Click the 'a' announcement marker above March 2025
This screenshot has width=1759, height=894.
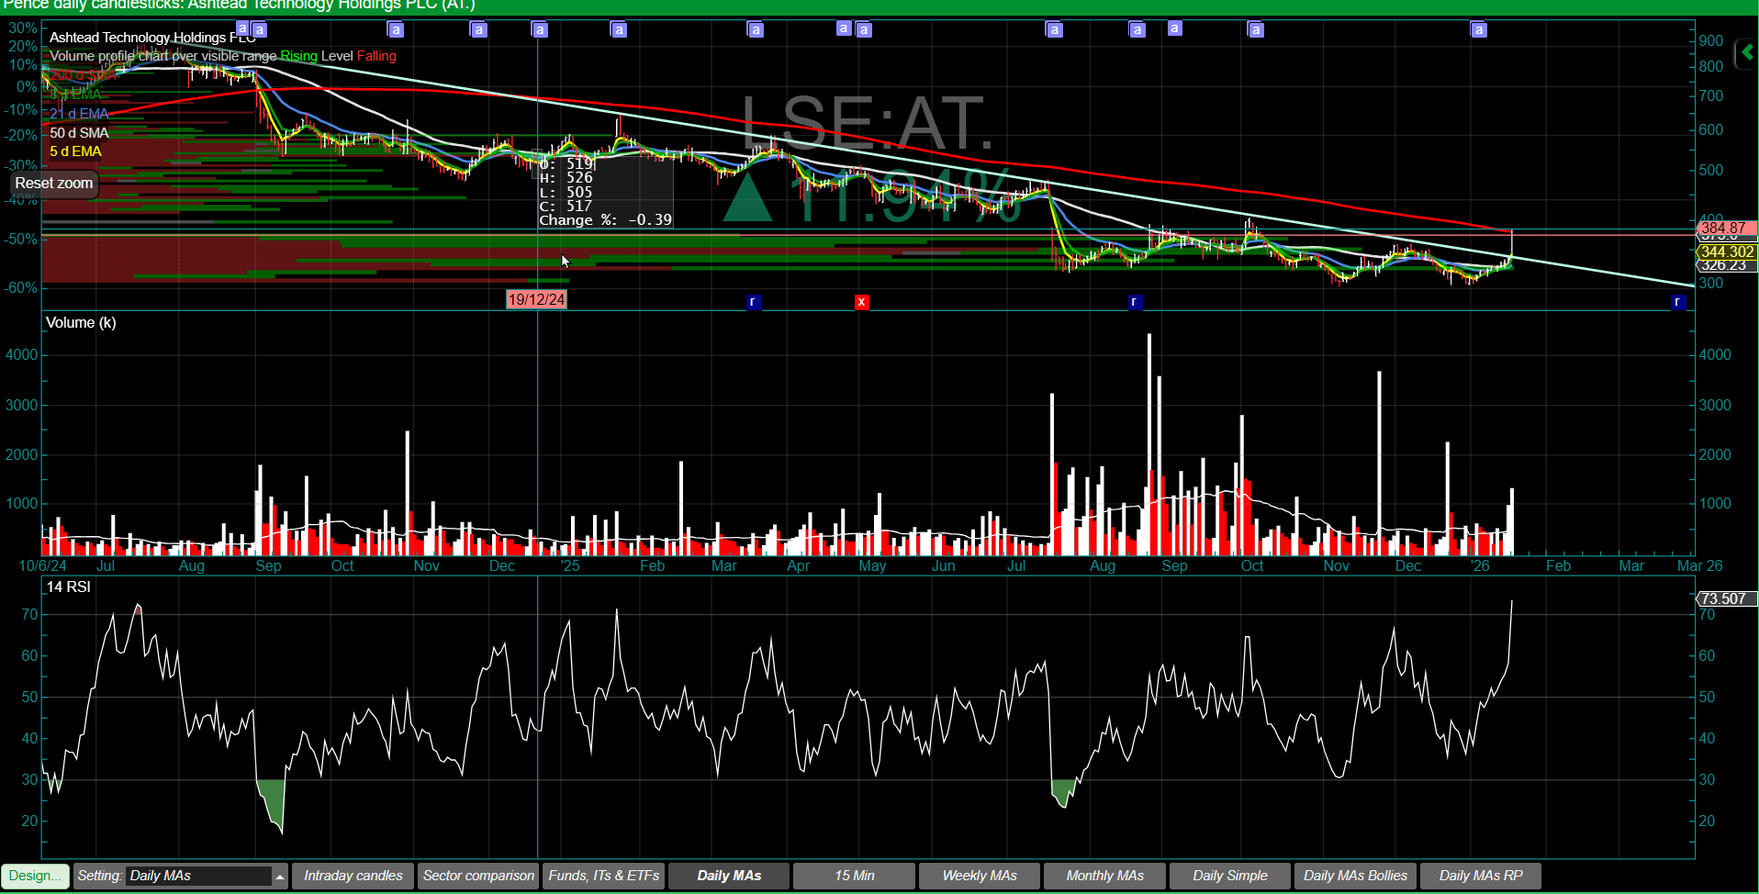[756, 30]
